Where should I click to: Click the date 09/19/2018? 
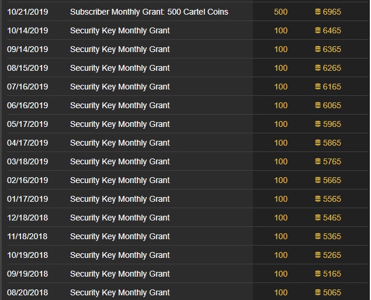(x=27, y=274)
